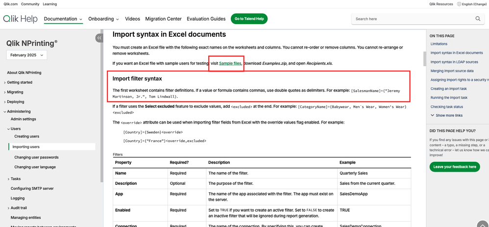This screenshot has width=489, height=227.
Task: Jump to Merging import source data
Action: pos(452,71)
